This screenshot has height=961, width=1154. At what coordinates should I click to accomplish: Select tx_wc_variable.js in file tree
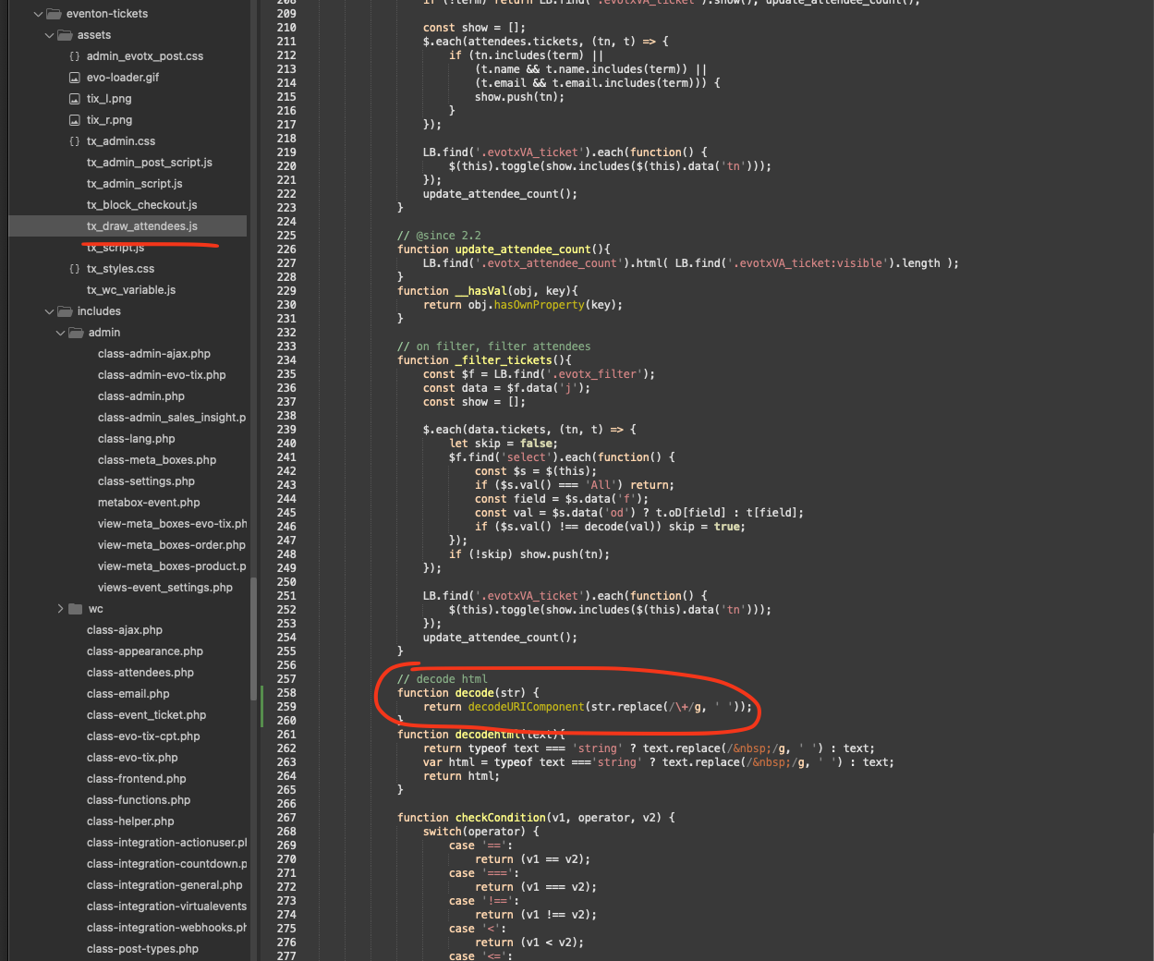pyautogui.click(x=130, y=290)
